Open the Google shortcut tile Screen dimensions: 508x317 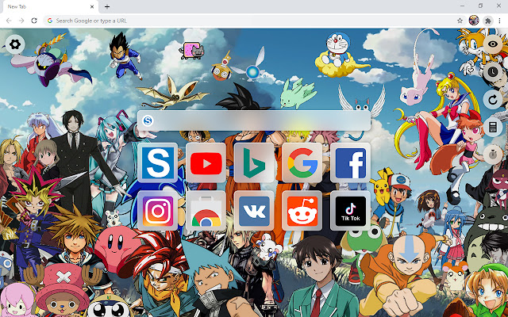click(302, 163)
